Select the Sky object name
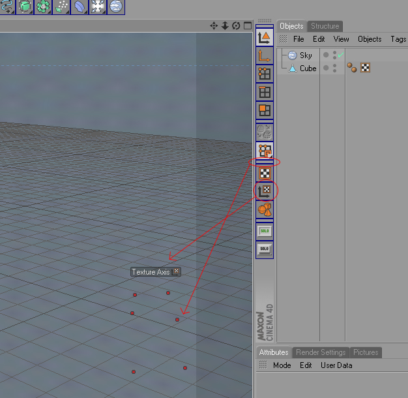 (306, 55)
